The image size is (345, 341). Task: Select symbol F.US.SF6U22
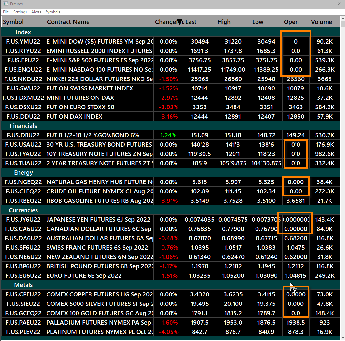click(23, 247)
